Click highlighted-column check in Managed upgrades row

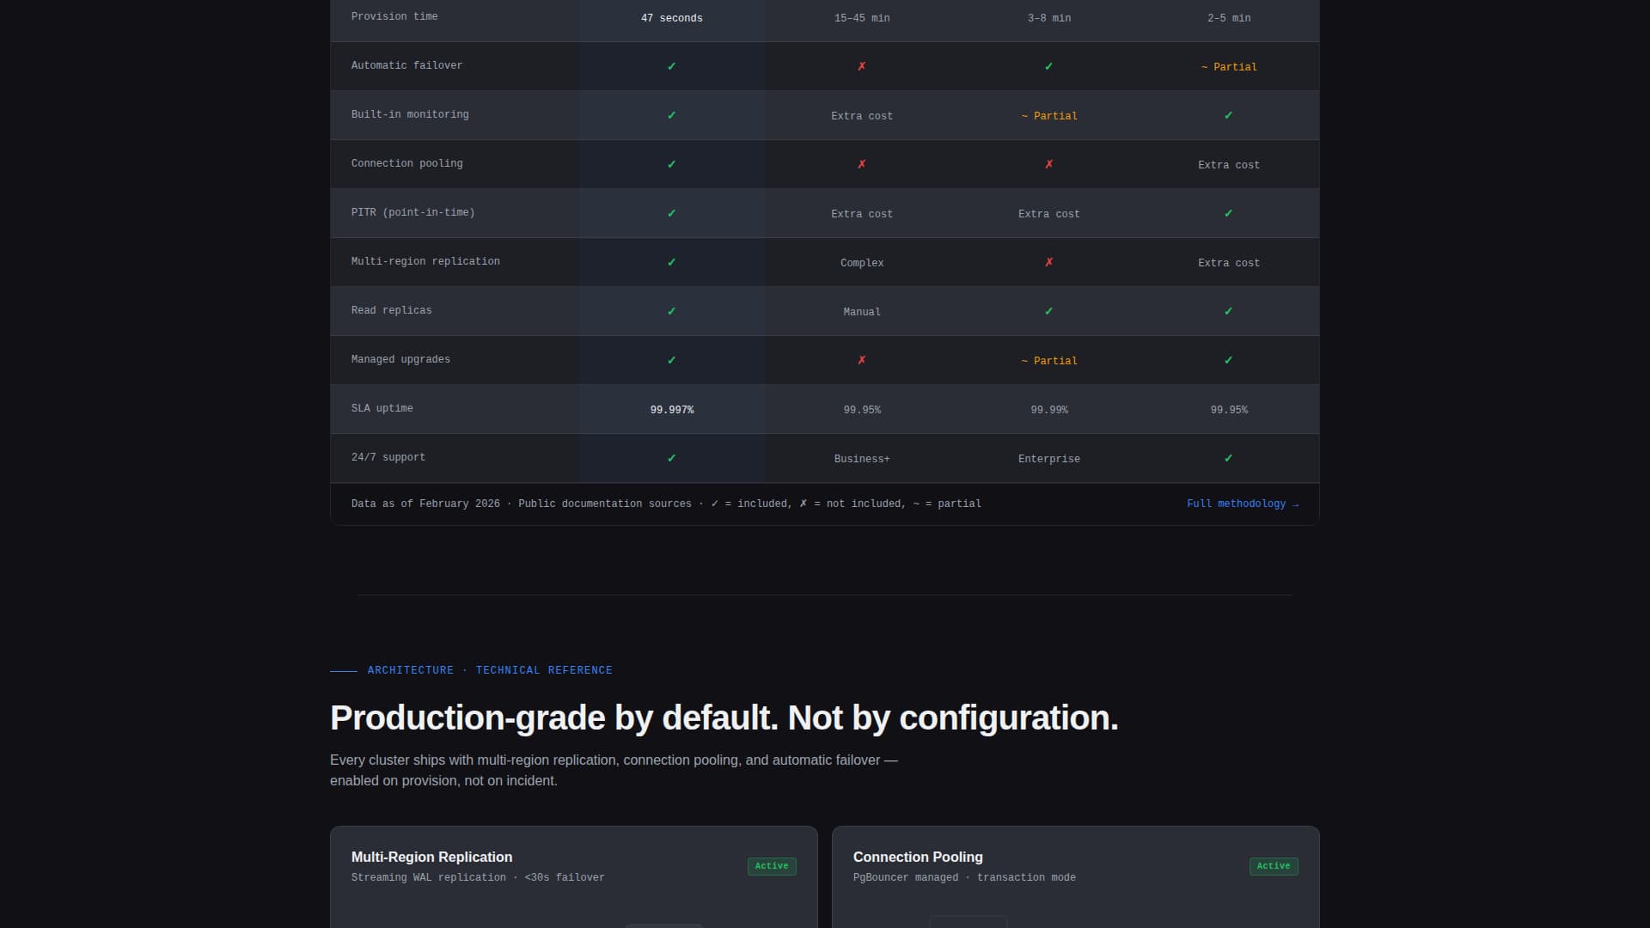tap(672, 360)
